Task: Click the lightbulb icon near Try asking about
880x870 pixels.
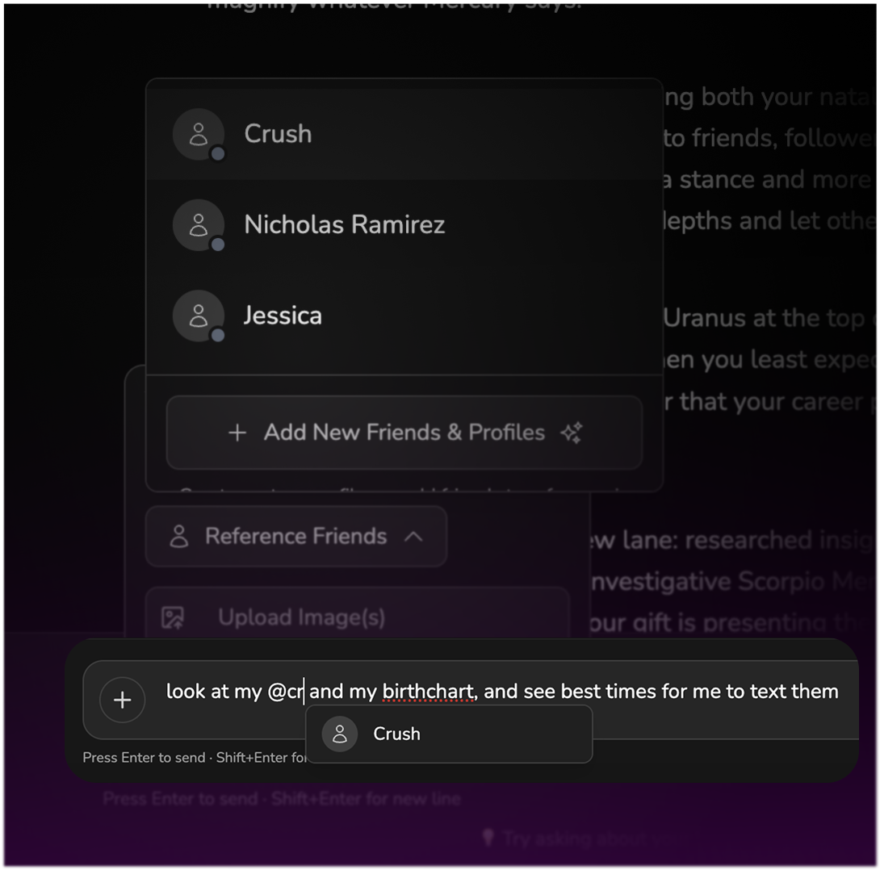Action: 488,838
